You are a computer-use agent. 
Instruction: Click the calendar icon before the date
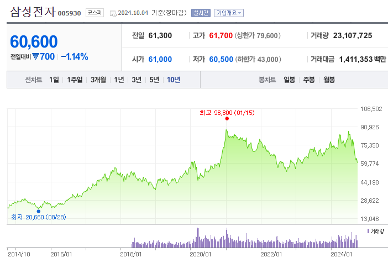pos(113,14)
